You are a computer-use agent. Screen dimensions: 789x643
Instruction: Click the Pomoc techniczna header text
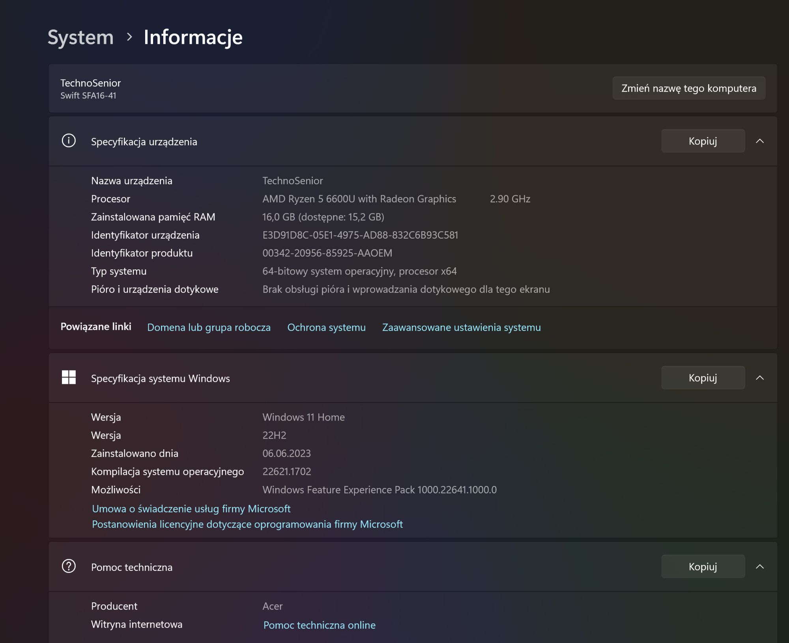(x=132, y=567)
